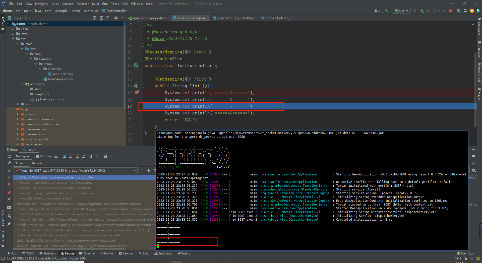The height and width of the screenshot is (263, 482).
Task: Open Project panel settings gear
Action: coord(116,18)
